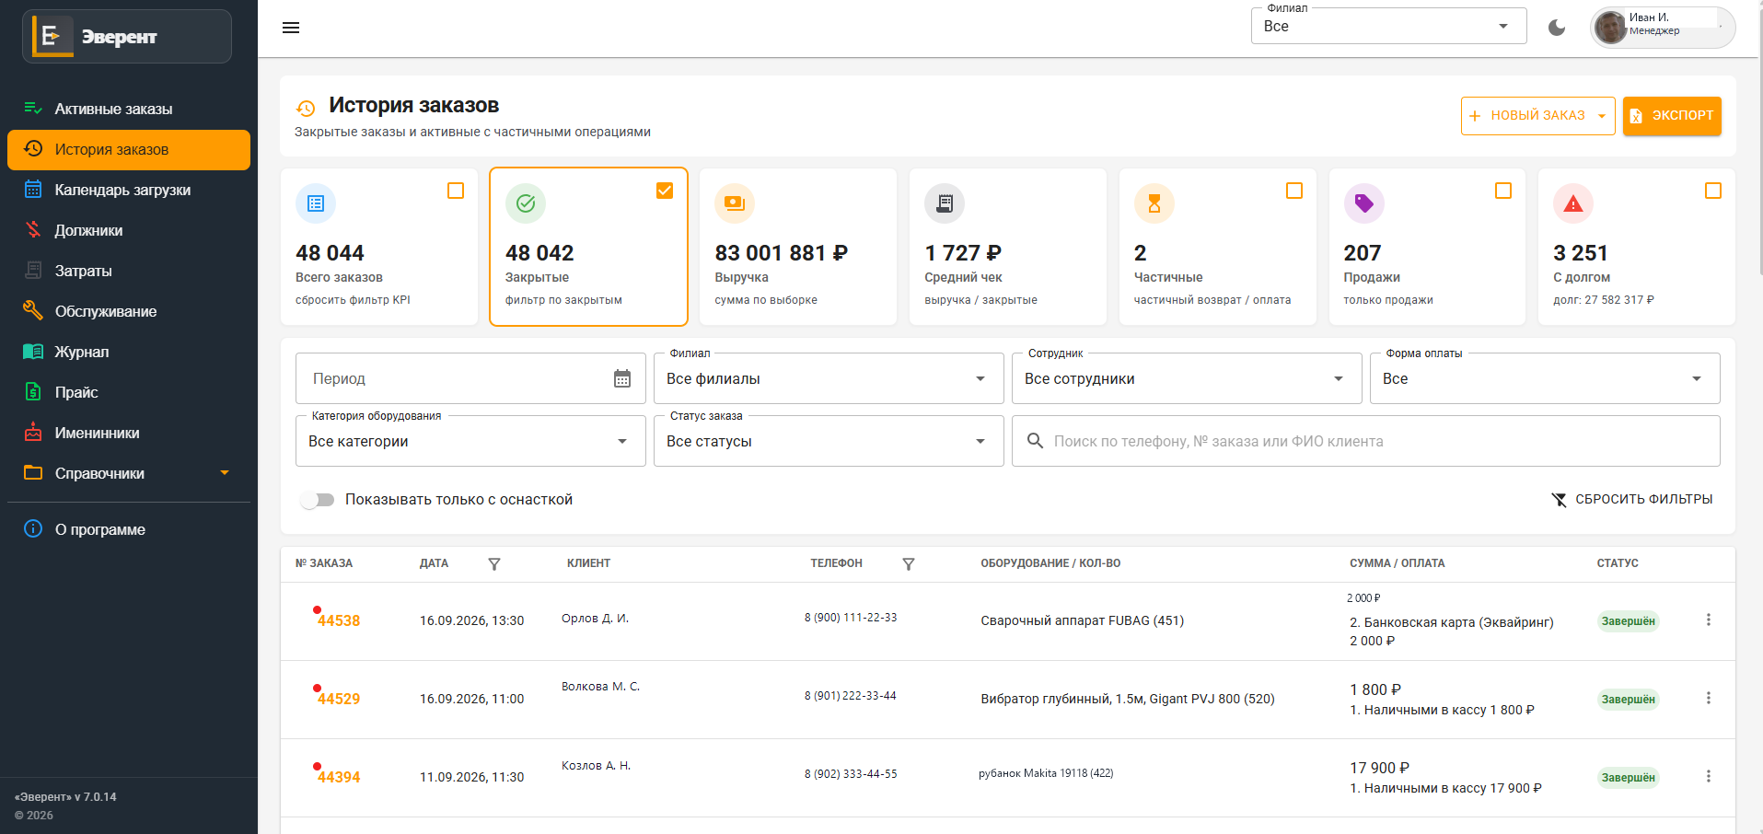Filter the ДАТА column with funnel icon
The width and height of the screenshot is (1763, 834).
494,564
